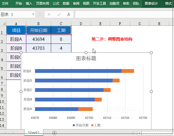Click the chart's top-middle resize handle

coord(86,52)
